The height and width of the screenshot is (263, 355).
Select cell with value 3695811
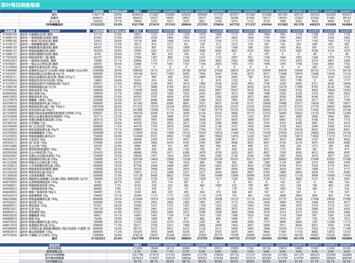point(98,18)
